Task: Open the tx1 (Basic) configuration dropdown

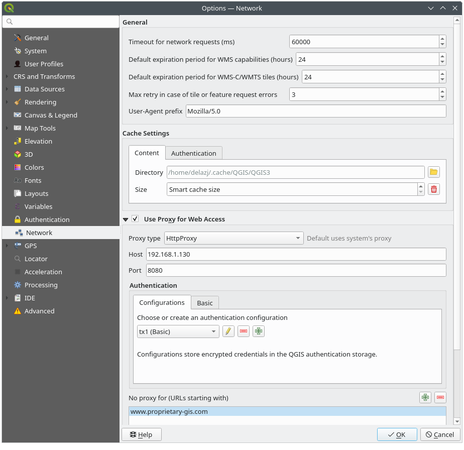Action: tap(178, 331)
